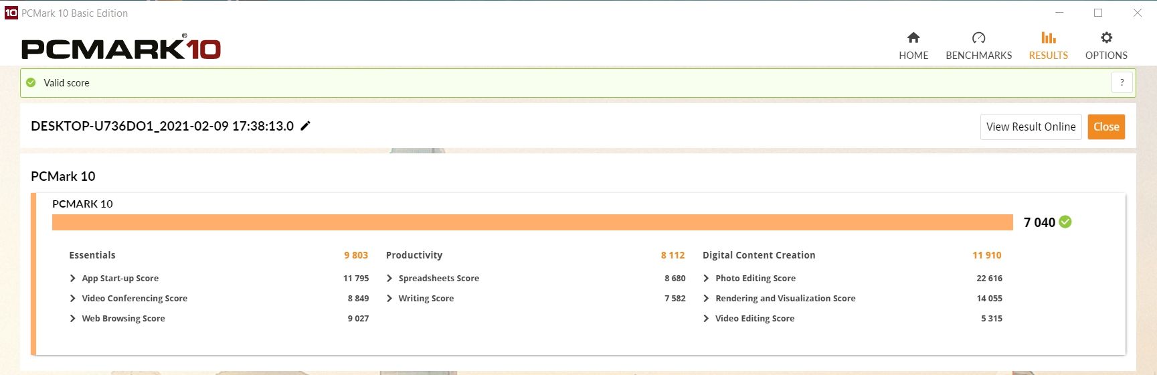1157x375 pixels.
Task: Close the PCMark 10 window
Action: coord(1137,13)
